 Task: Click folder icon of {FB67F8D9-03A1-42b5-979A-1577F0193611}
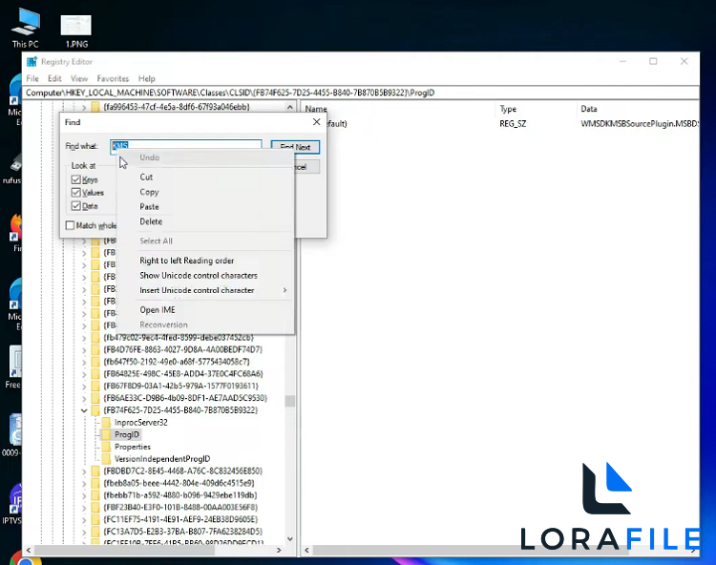pos(95,386)
